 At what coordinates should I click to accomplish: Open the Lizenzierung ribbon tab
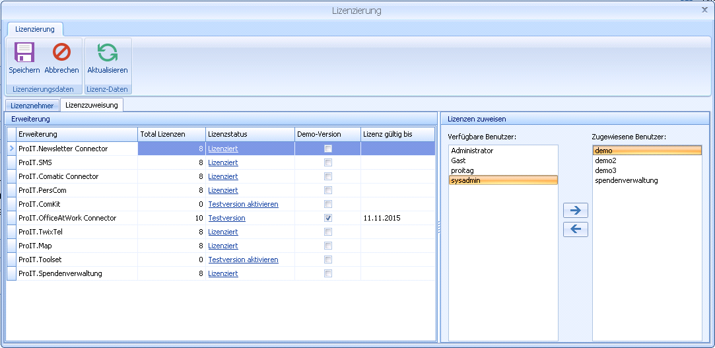(35, 29)
